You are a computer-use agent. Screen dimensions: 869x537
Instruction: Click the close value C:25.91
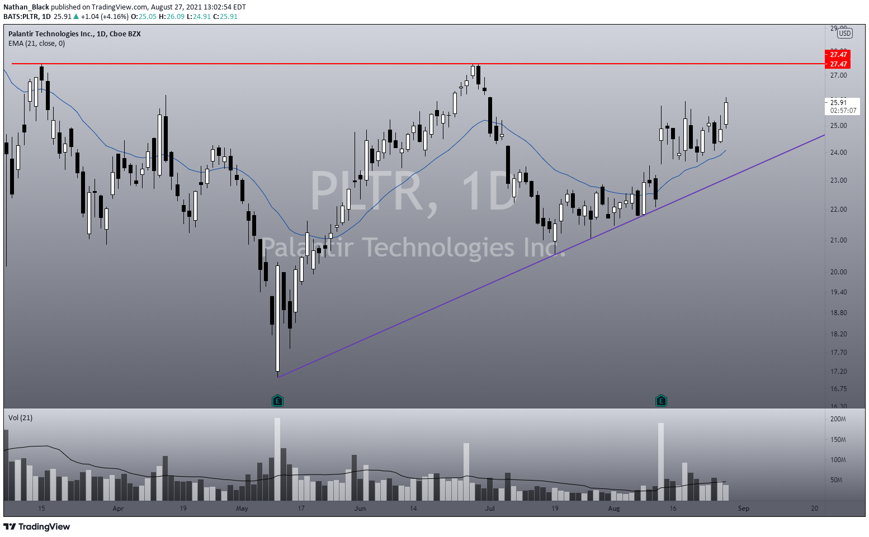[225, 16]
